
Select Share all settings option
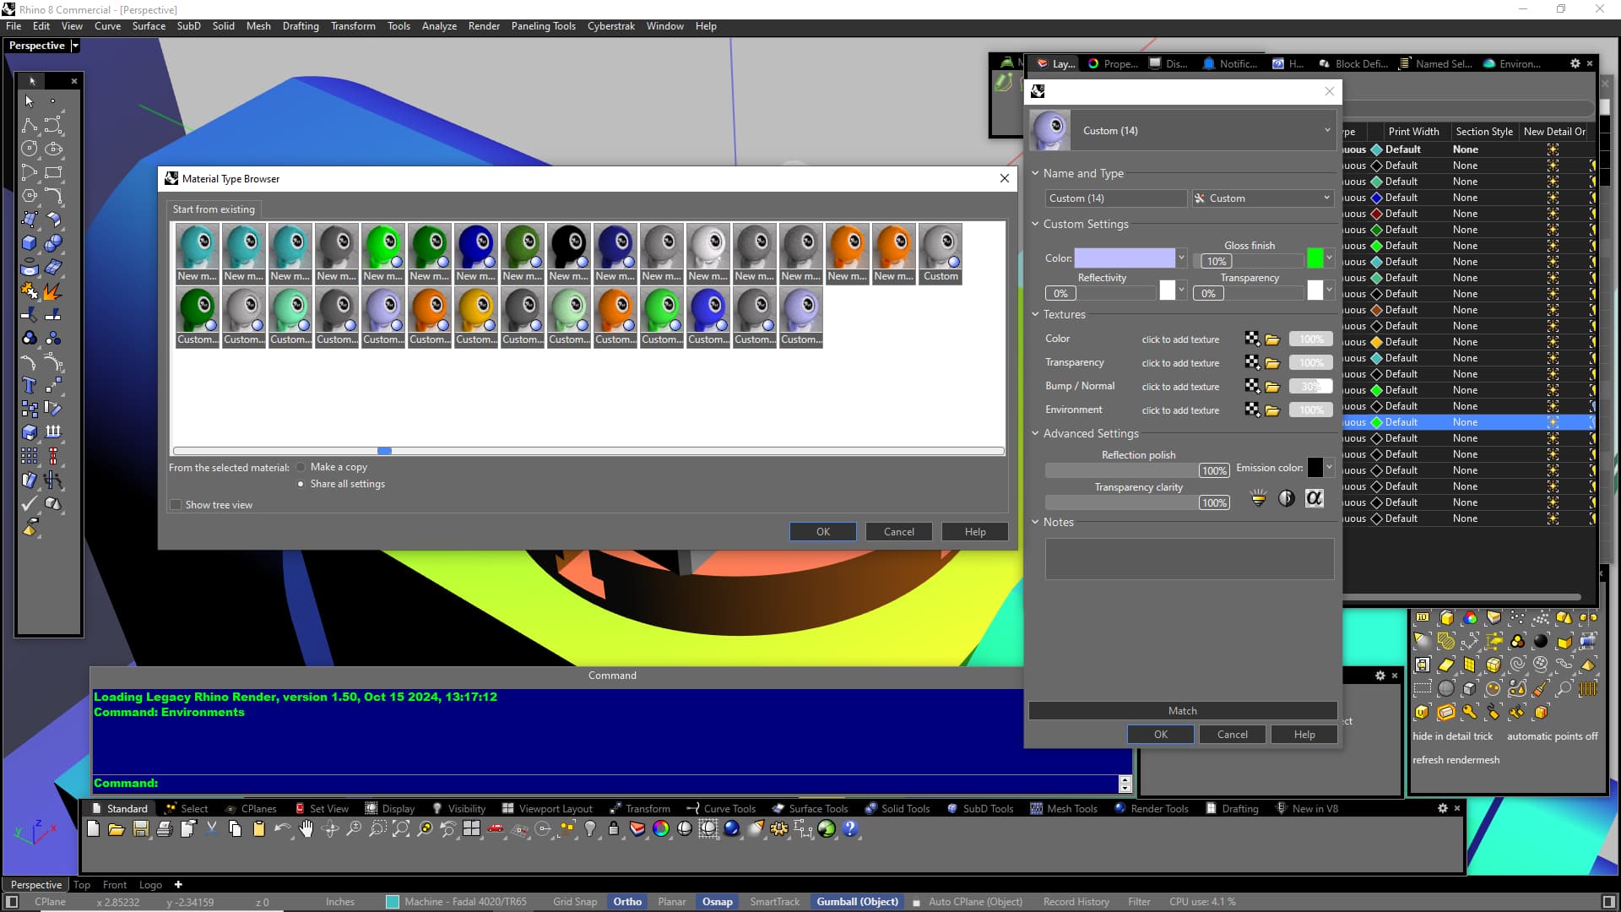[x=301, y=484]
